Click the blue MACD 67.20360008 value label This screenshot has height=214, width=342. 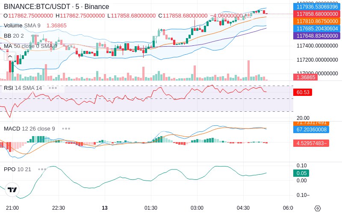point(311,130)
